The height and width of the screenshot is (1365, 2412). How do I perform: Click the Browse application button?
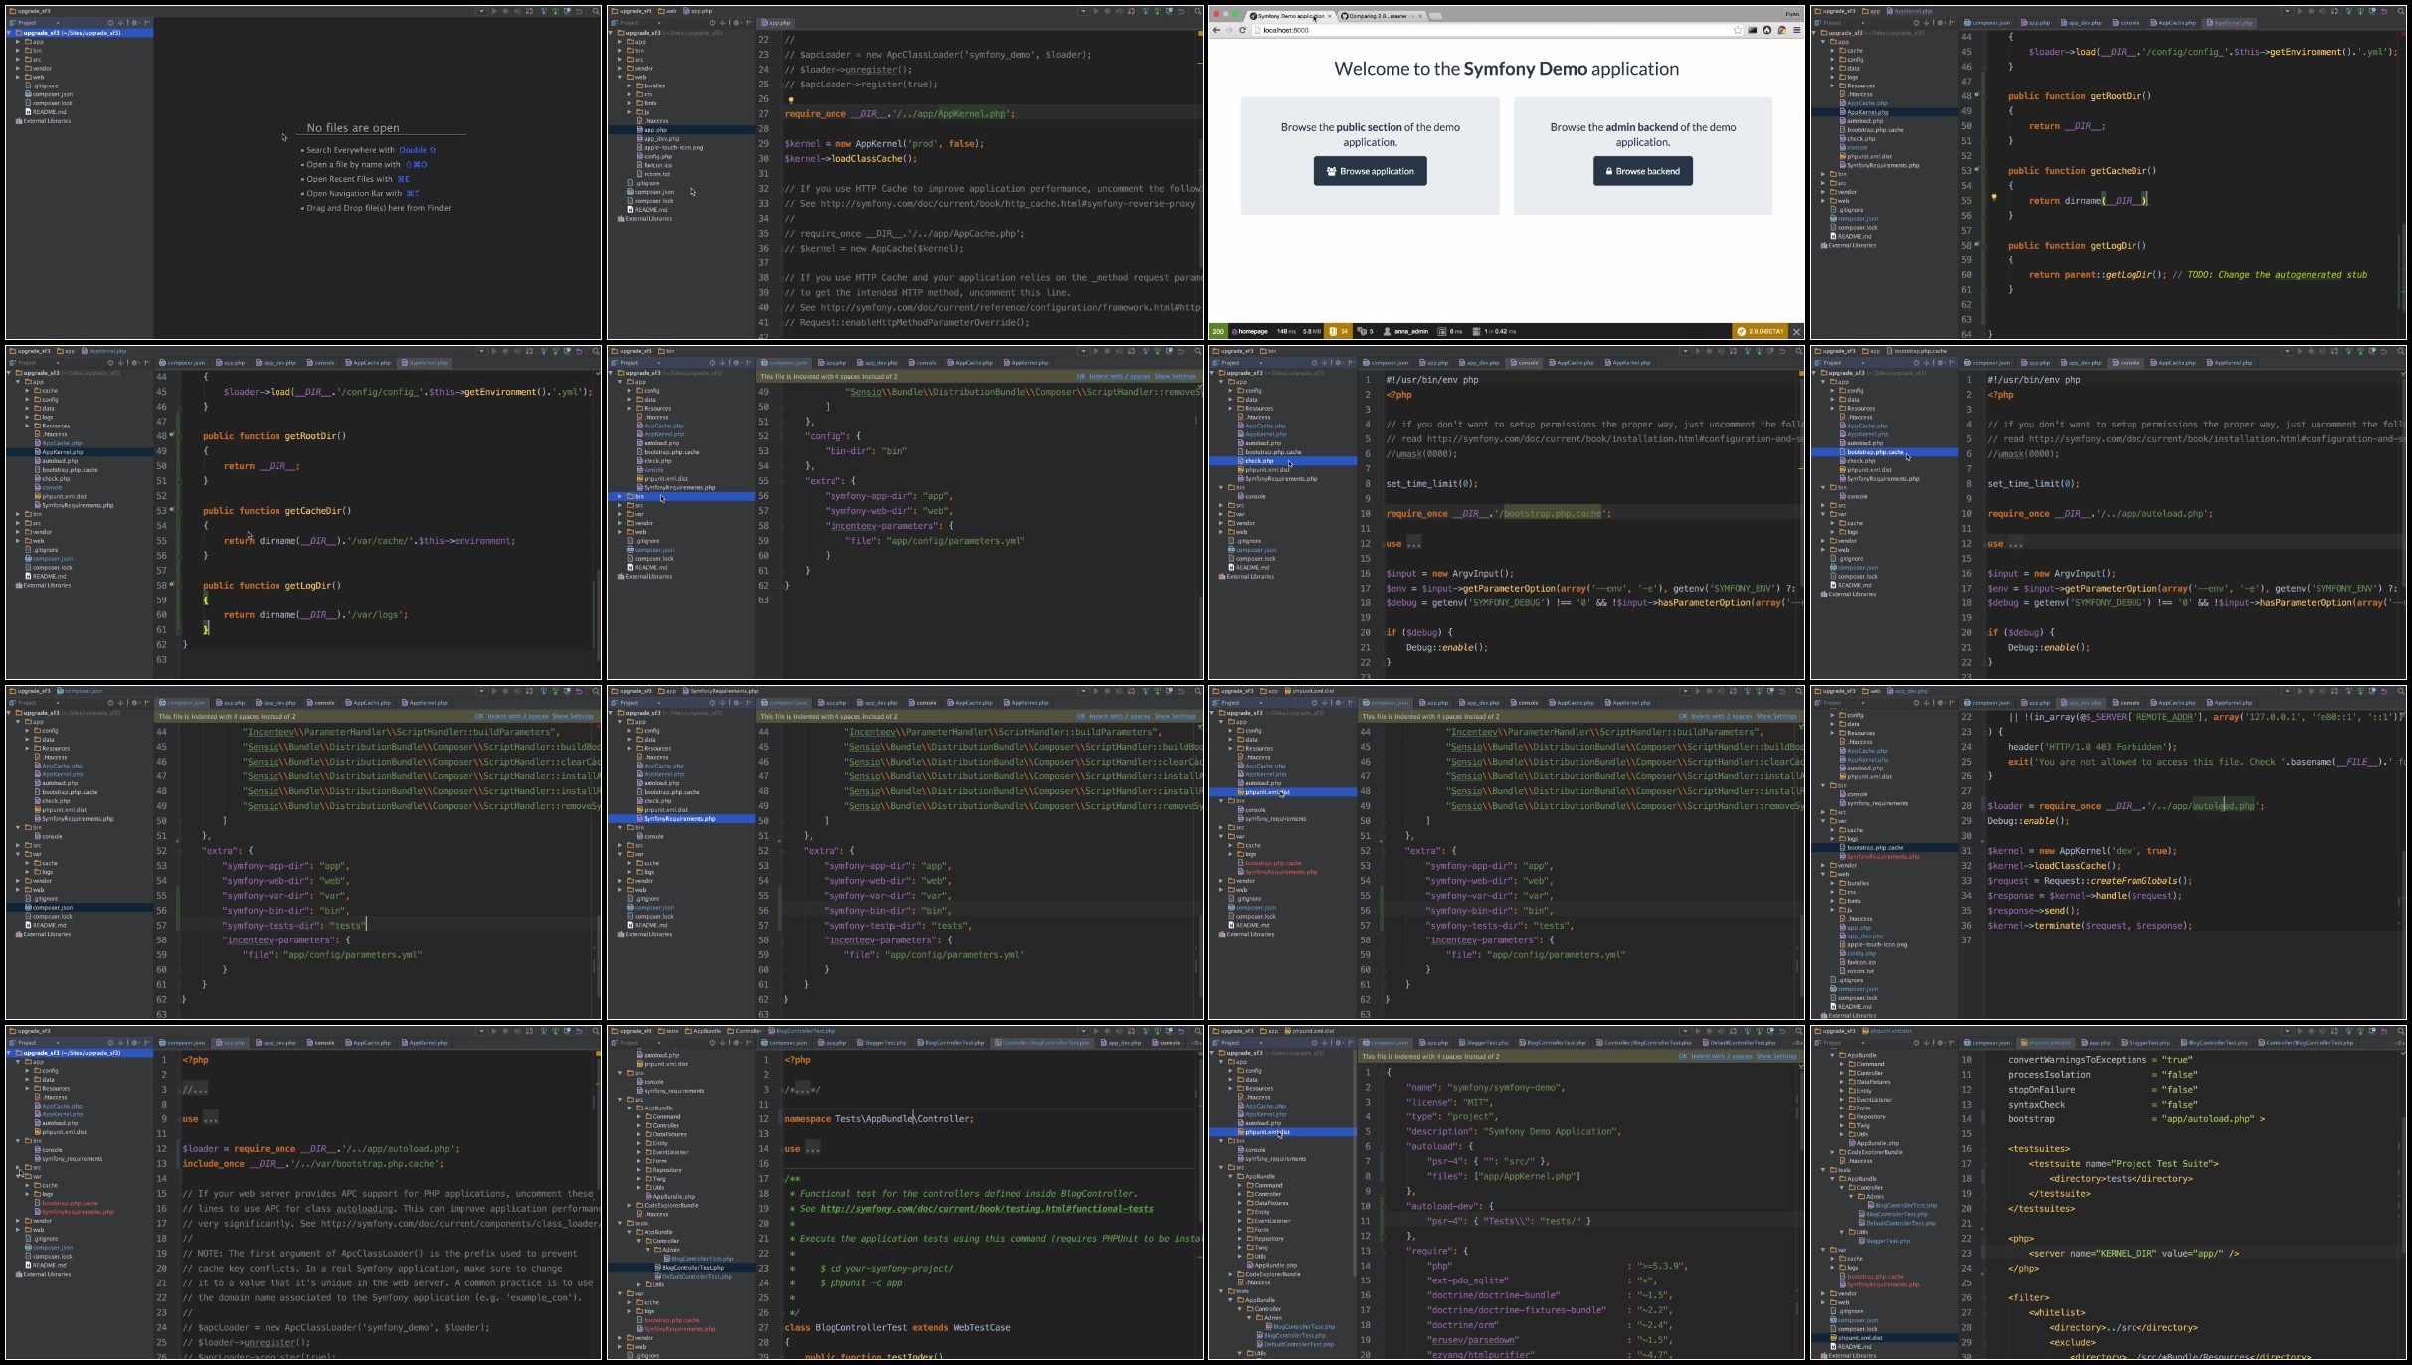1370,171
